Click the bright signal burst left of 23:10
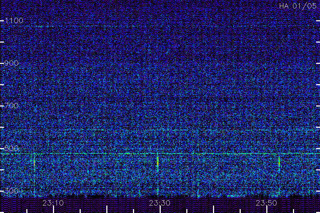The width and height of the screenshot is (320, 213). click(x=34, y=162)
